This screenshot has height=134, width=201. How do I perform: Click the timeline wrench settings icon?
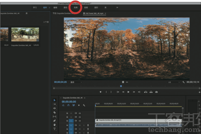click(x=84, y=105)
